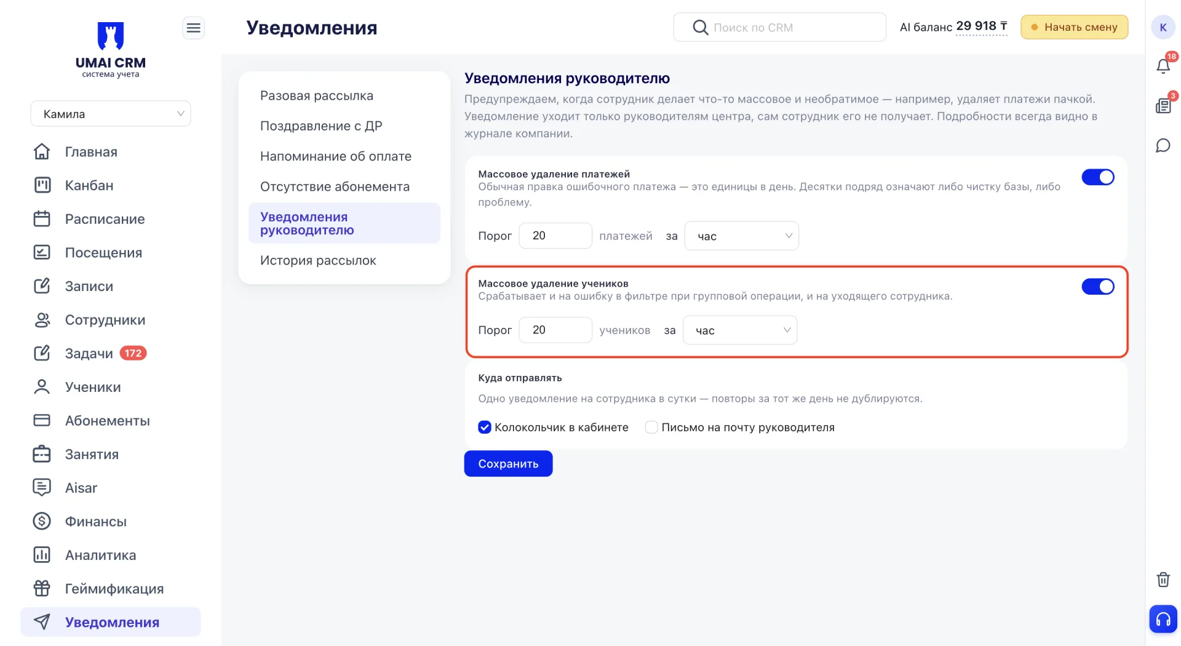Click the Kanban board icon
Viewport: 1181px width, 646px height.
click(42, 185)
